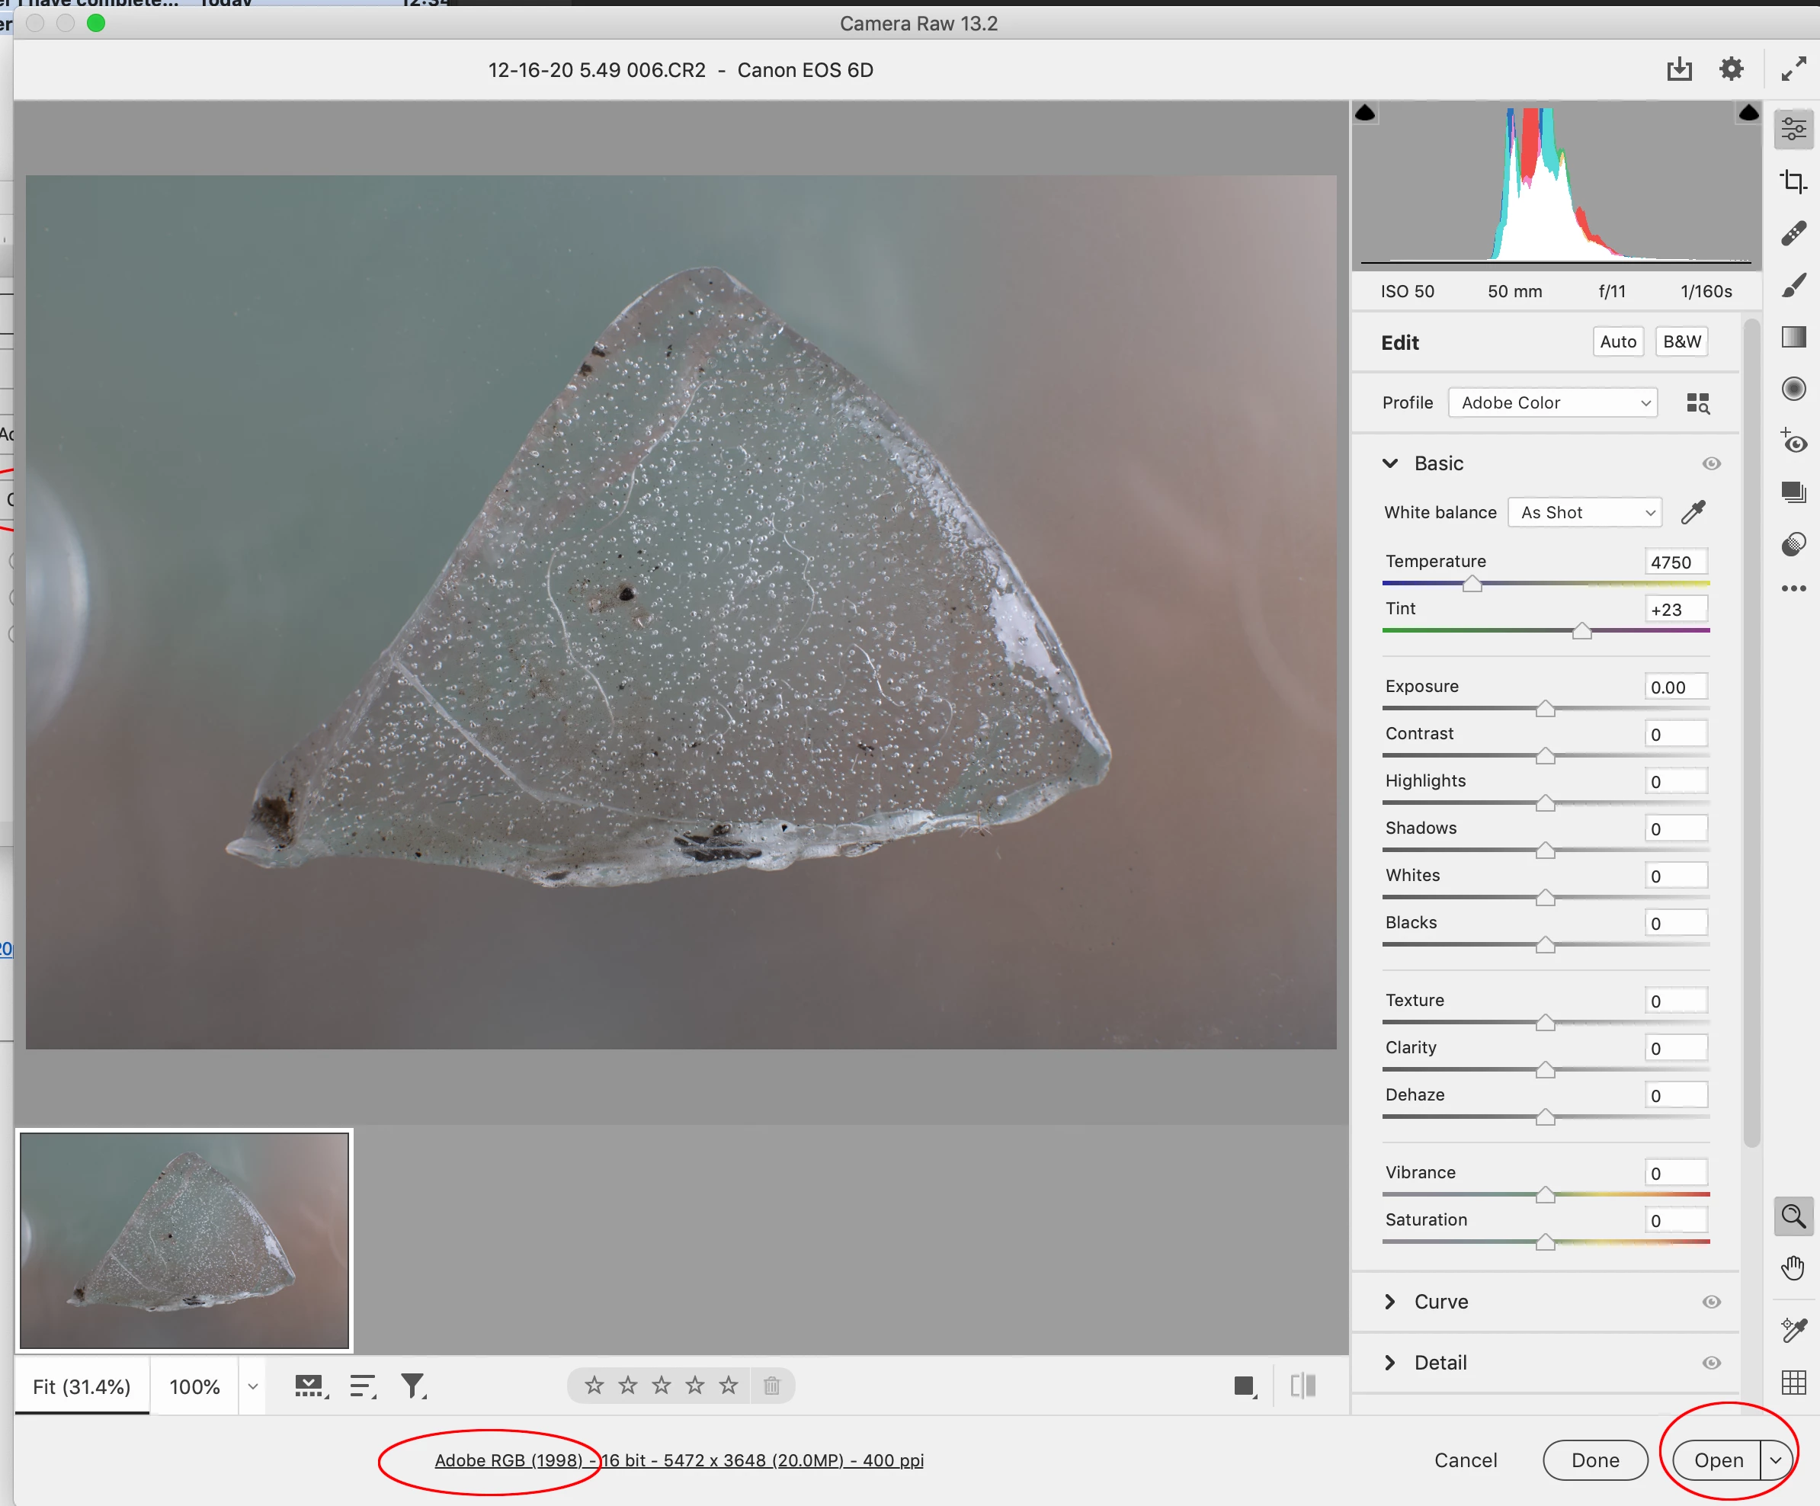Open the Adobe Color profile dropdown
This screenshot has width=1820, height=1506.
point(1552,403)
